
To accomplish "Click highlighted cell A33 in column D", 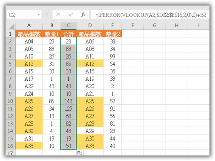I will [90, 146].
